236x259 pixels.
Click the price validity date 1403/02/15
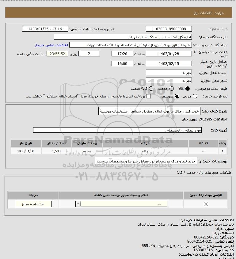point(169,63)
